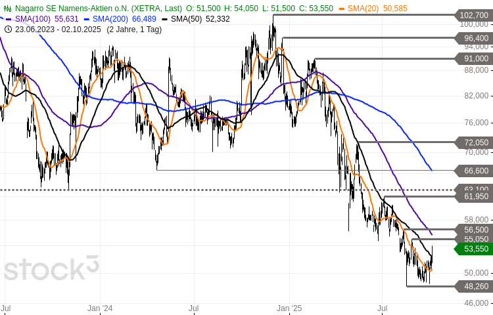This screenshot has height=315, width=493.
Task: Select the 61,950 price level tag
Action: 473,196
